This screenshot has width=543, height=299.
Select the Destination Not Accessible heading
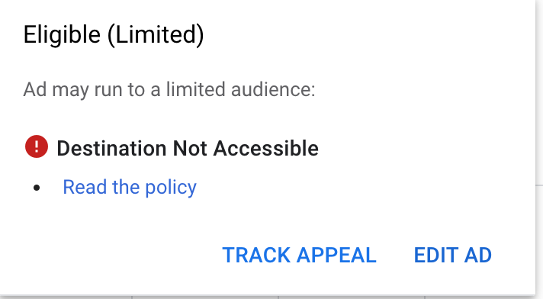tap(188, 148)
